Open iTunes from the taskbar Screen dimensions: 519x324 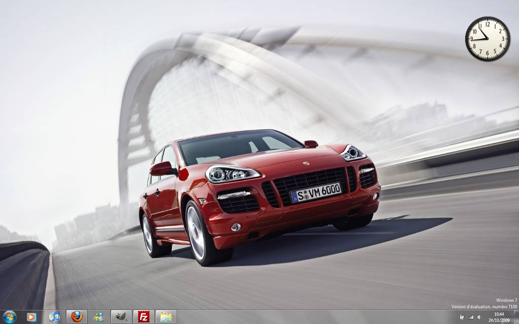[x=54, y=317]
